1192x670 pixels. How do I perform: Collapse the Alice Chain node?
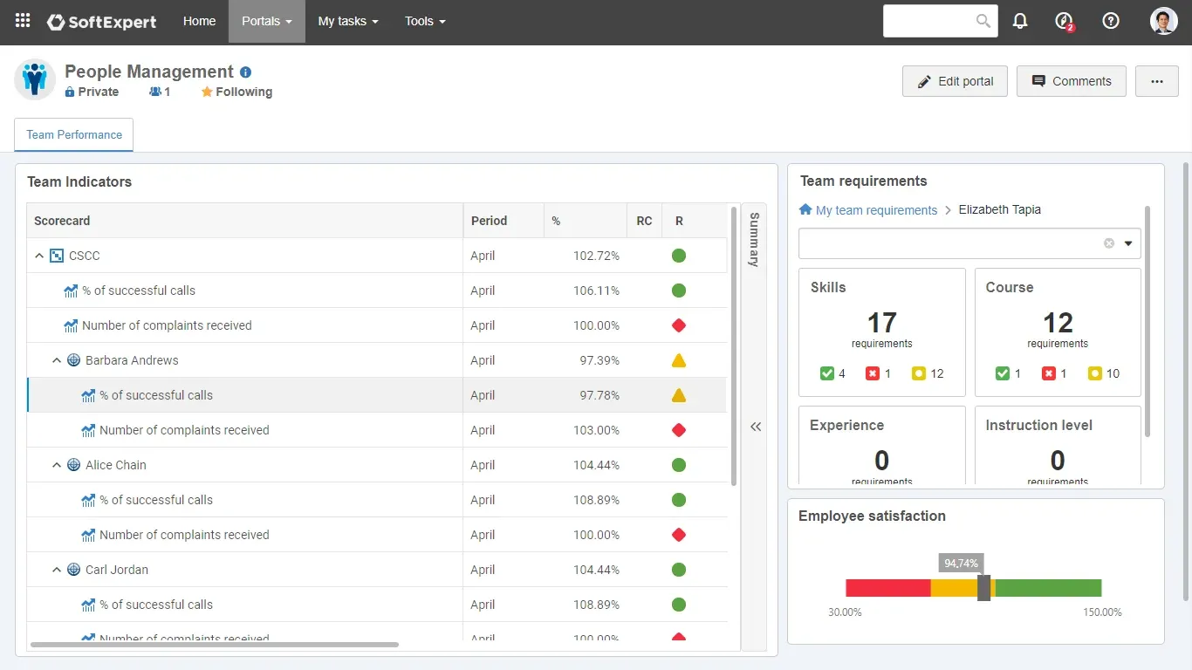pos(57,465)
